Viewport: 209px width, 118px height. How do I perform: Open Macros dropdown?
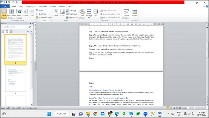coord(135,14)
